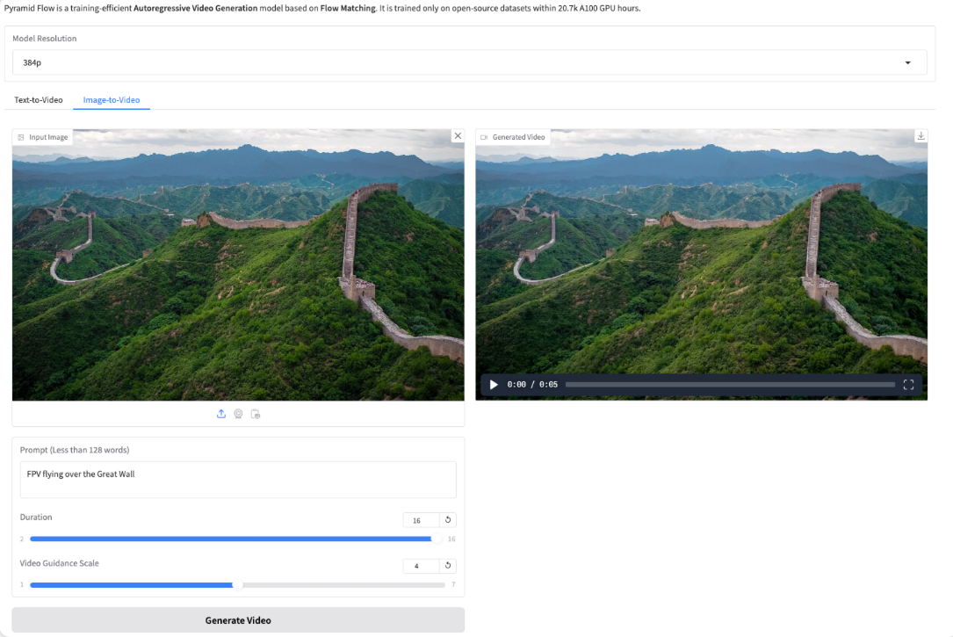The height and width of the screenshot is (637, 953).
Task: Click the Duration slider track
Action: pyautogui.click(x=237, y=539)
